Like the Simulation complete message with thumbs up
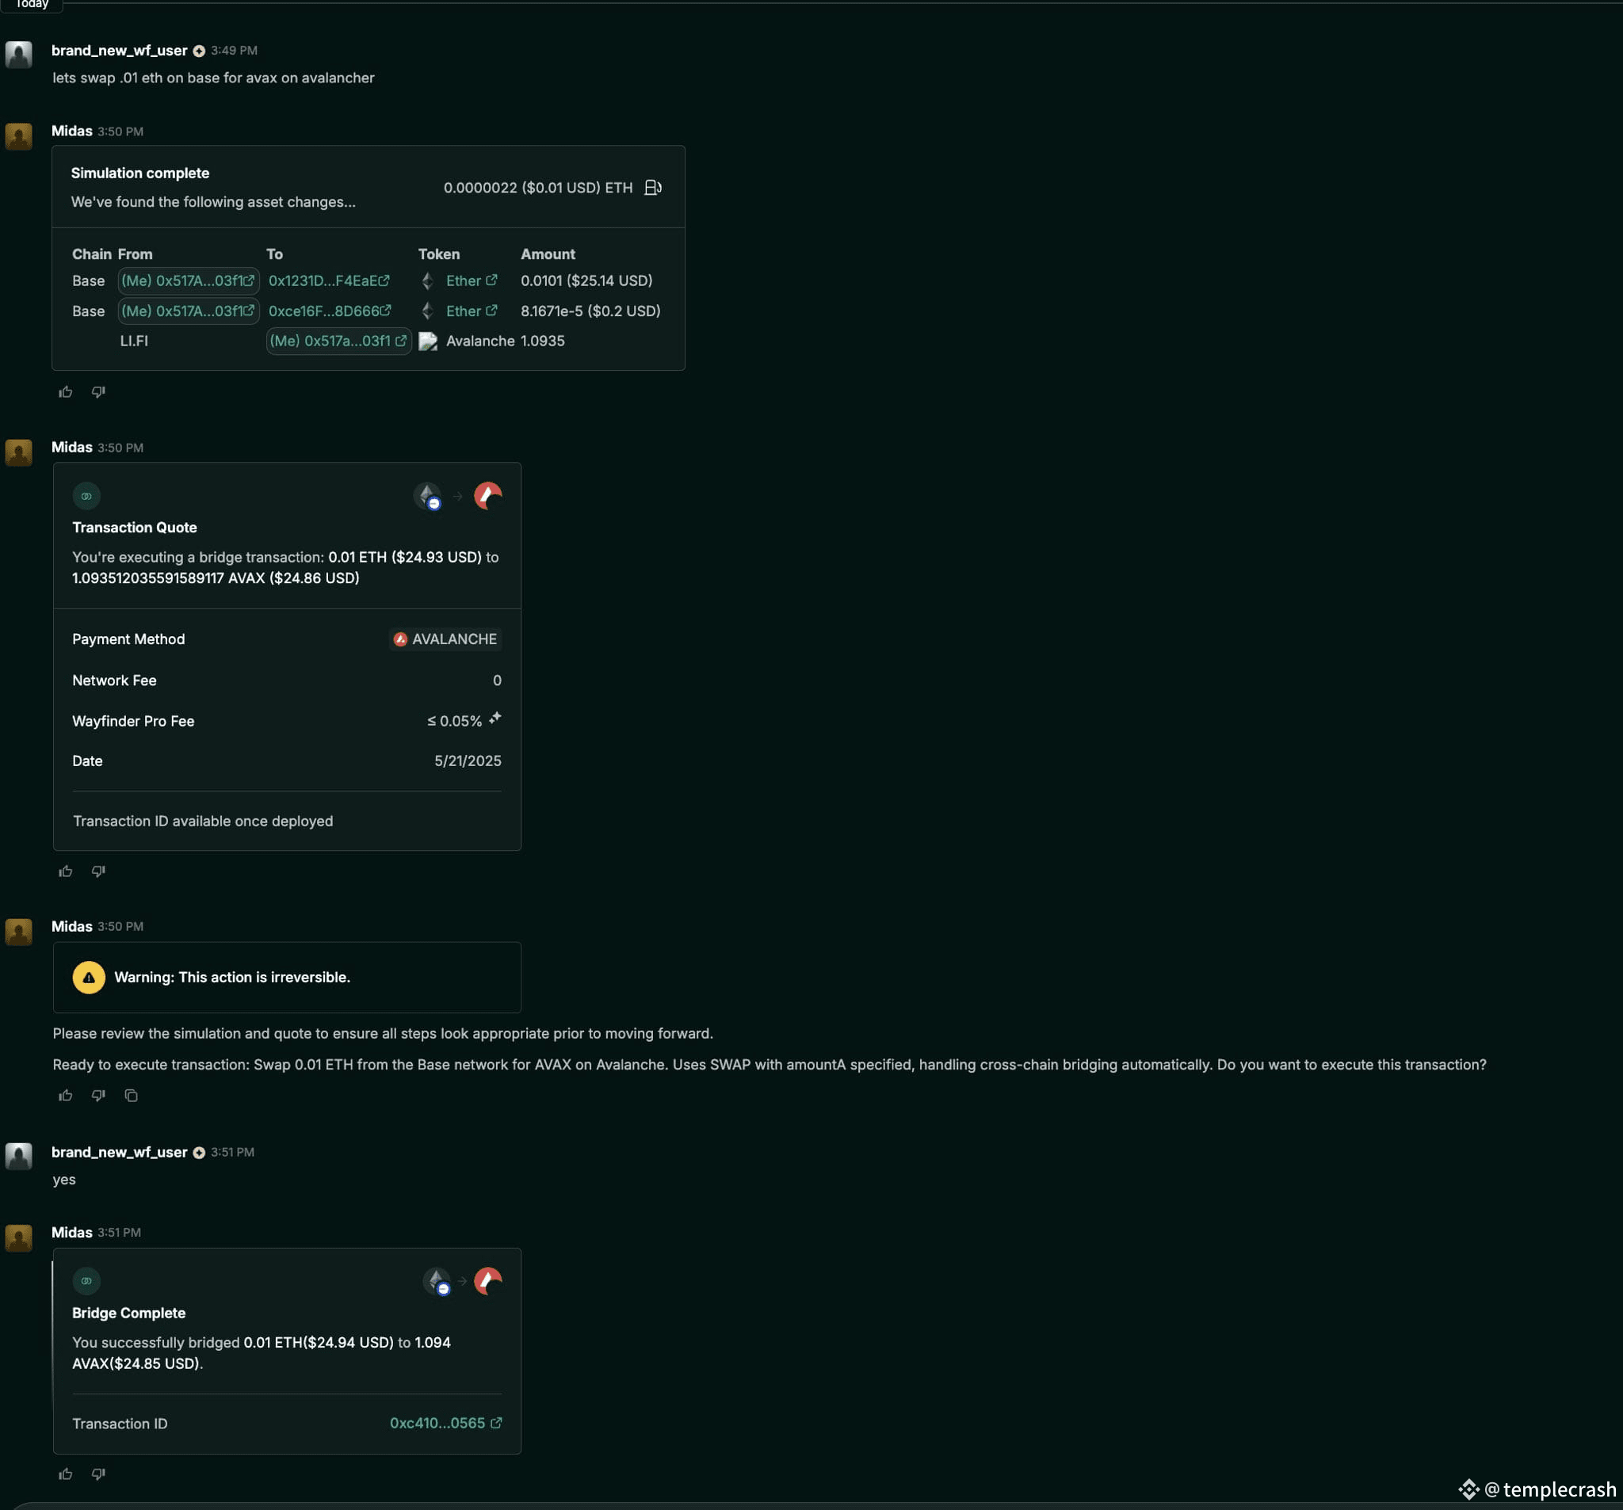Image resolution: width=1623 pixels, height=1510 pixels. click(x=65, y=392)
